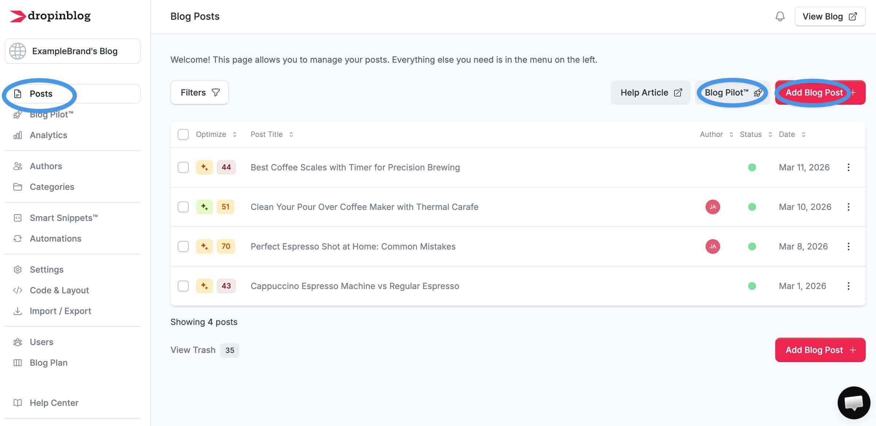Open post 'Clean Your Pour Over Coffee Maker with Thermal Carafe'
The height and width of the screenshot is (426, 876).
[364, 207]
